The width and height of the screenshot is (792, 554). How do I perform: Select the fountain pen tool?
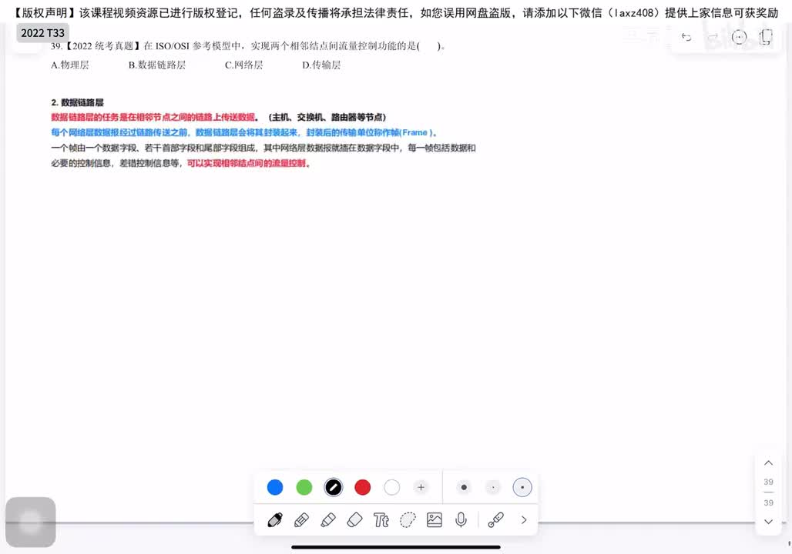(x=275, y=519)
